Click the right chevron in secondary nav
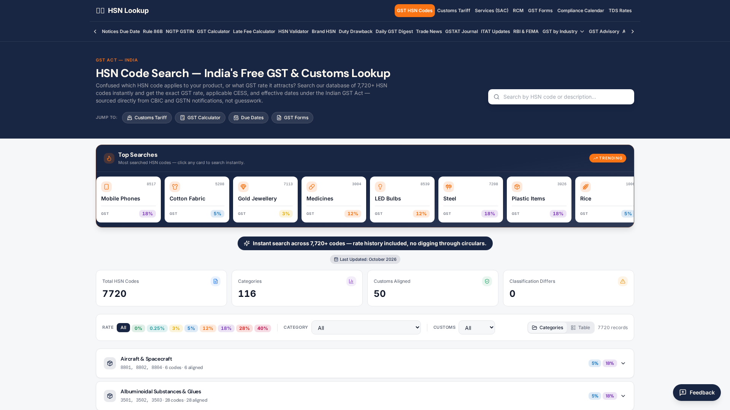 (x=633, y=32)
